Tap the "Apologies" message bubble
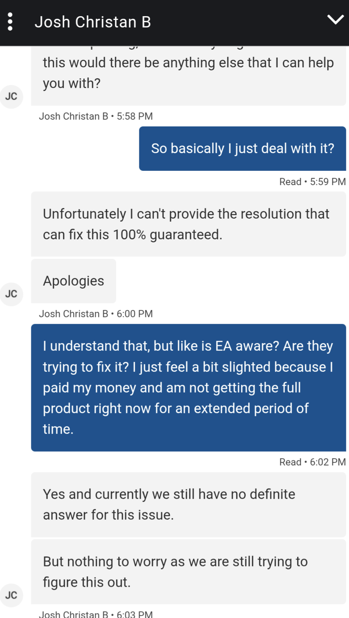 pos(73,281)
